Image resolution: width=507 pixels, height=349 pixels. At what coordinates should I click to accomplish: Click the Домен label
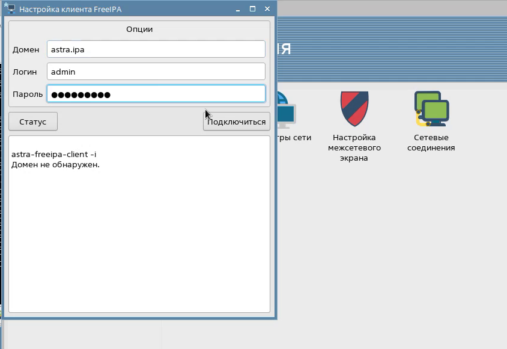click(x=26, y=49)
